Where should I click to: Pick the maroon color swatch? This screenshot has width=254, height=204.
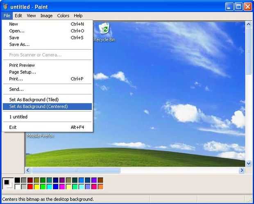[x=30, y=180]
